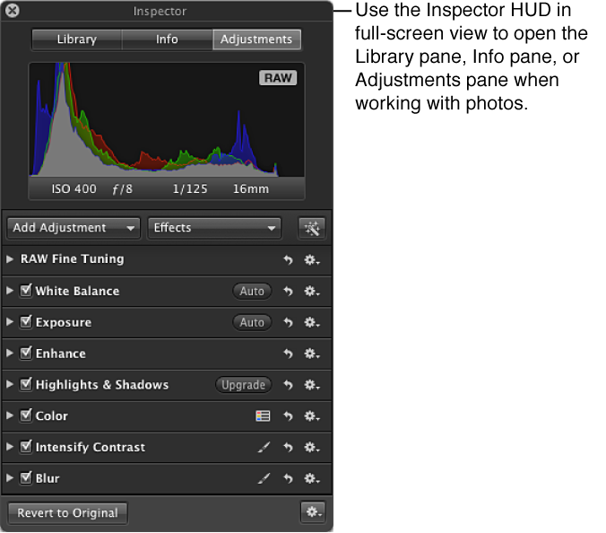This screenshot has height=533, width=606.
Task: Open Intensify Contrast gear action menu
Action: click(x=311, y=448)
